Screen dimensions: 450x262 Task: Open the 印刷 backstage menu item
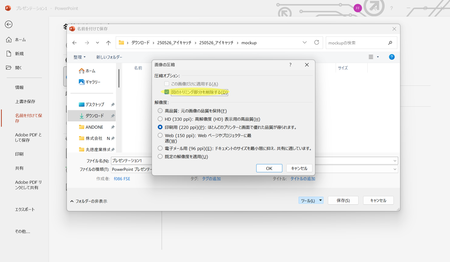click(x=19, y=154)
